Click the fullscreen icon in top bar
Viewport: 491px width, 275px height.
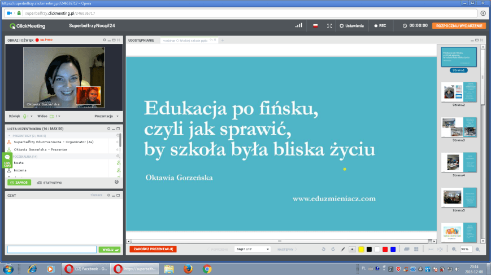click(331, 26)
